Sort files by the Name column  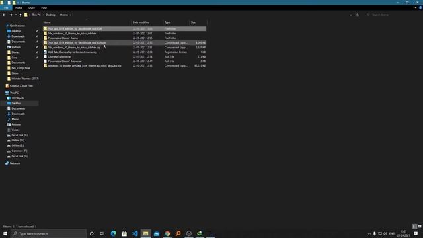87,22
